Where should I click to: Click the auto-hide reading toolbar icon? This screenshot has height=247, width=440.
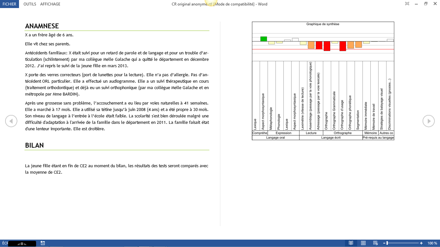407,4
